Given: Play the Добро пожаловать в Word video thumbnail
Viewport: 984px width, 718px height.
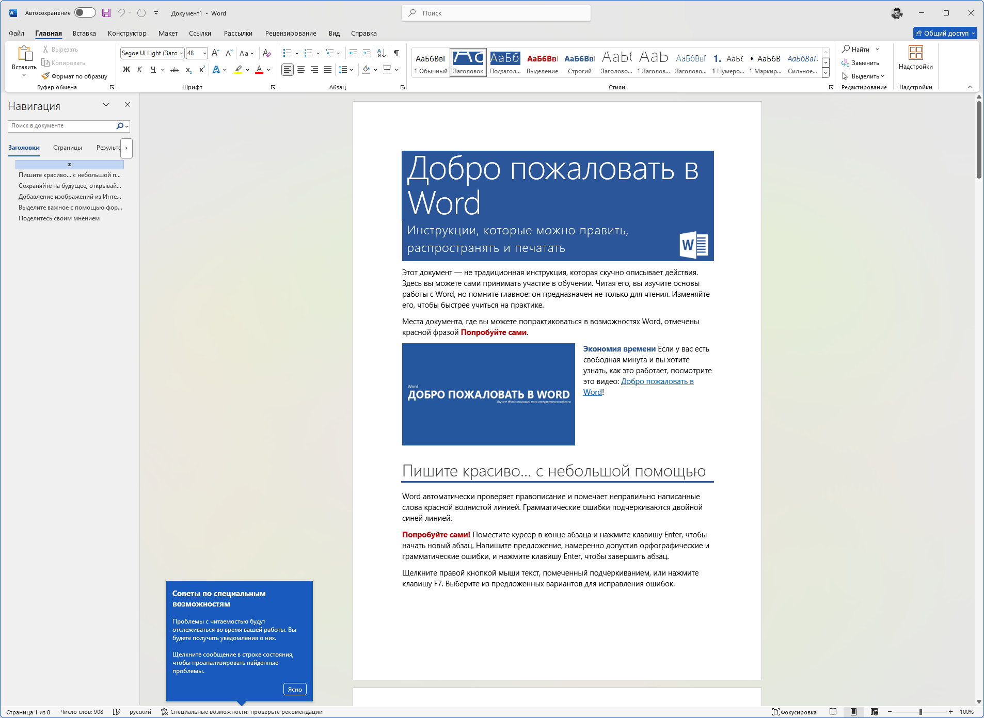Looking at the screenshot, I should (488, 394).
